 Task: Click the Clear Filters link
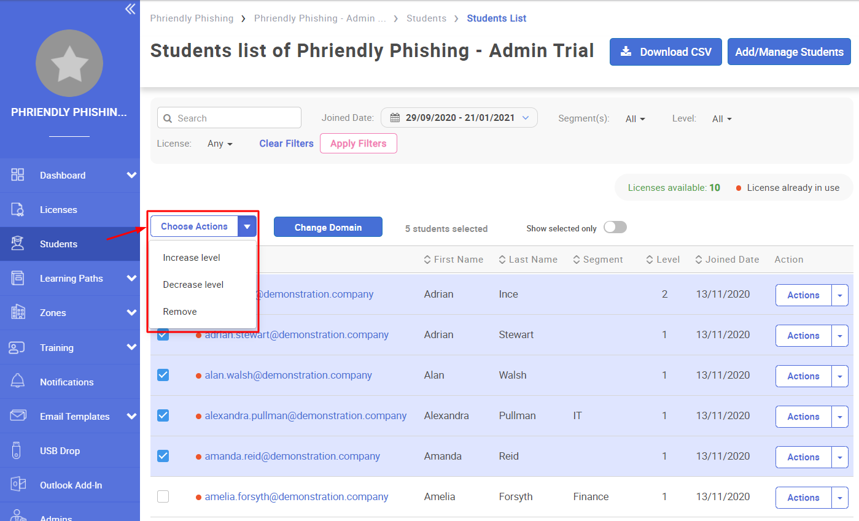286,144
